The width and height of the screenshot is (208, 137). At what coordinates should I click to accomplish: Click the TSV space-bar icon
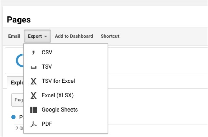coord(33,67)
